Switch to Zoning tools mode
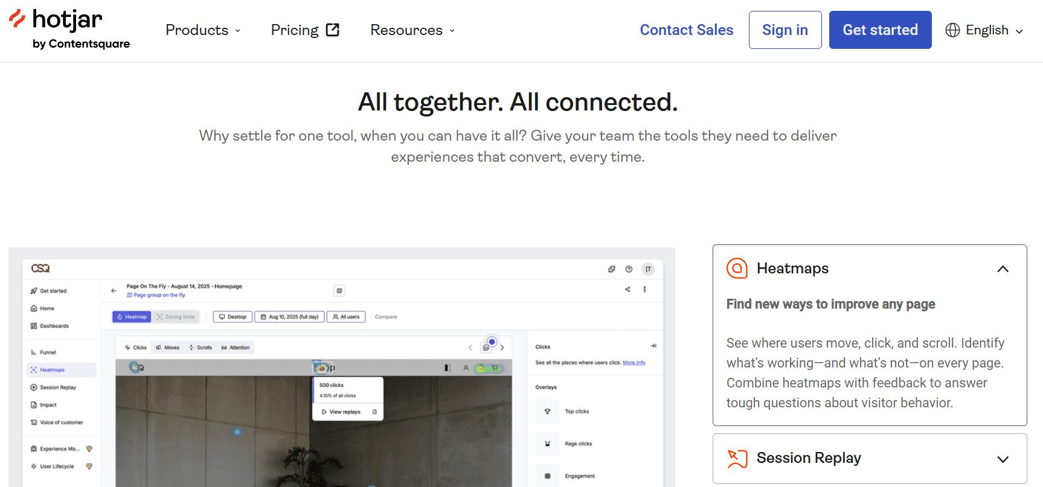The width and height of the screenshot is (1043, 487). pos(176,317)
